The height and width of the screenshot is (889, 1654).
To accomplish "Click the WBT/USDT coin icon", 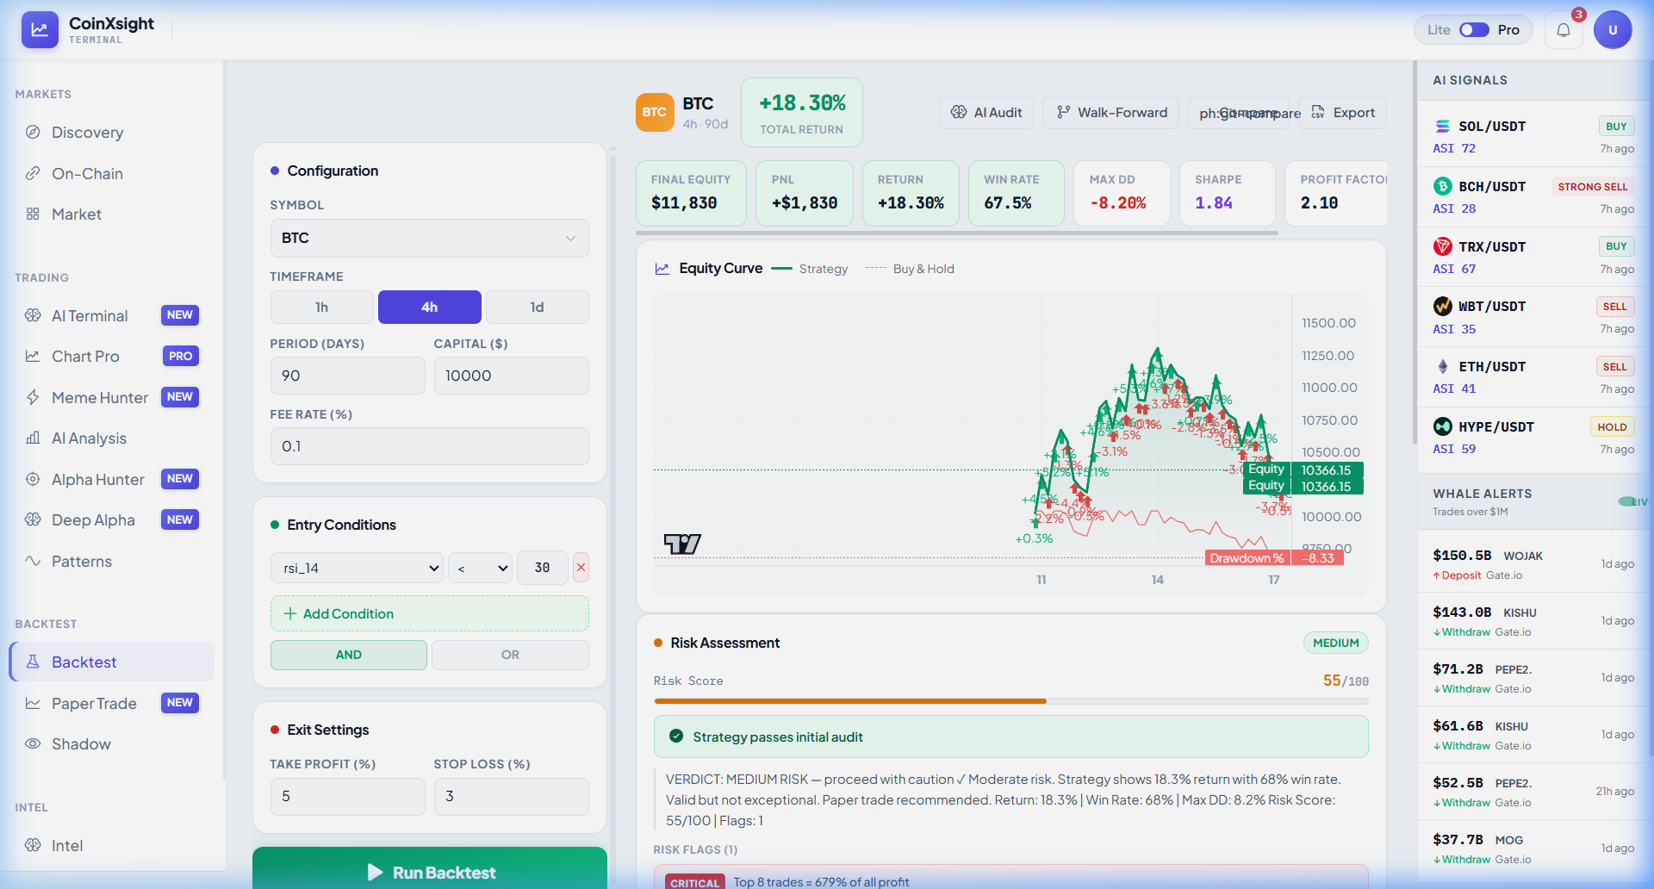I will pyautogui.click(x=1442, y=306).
